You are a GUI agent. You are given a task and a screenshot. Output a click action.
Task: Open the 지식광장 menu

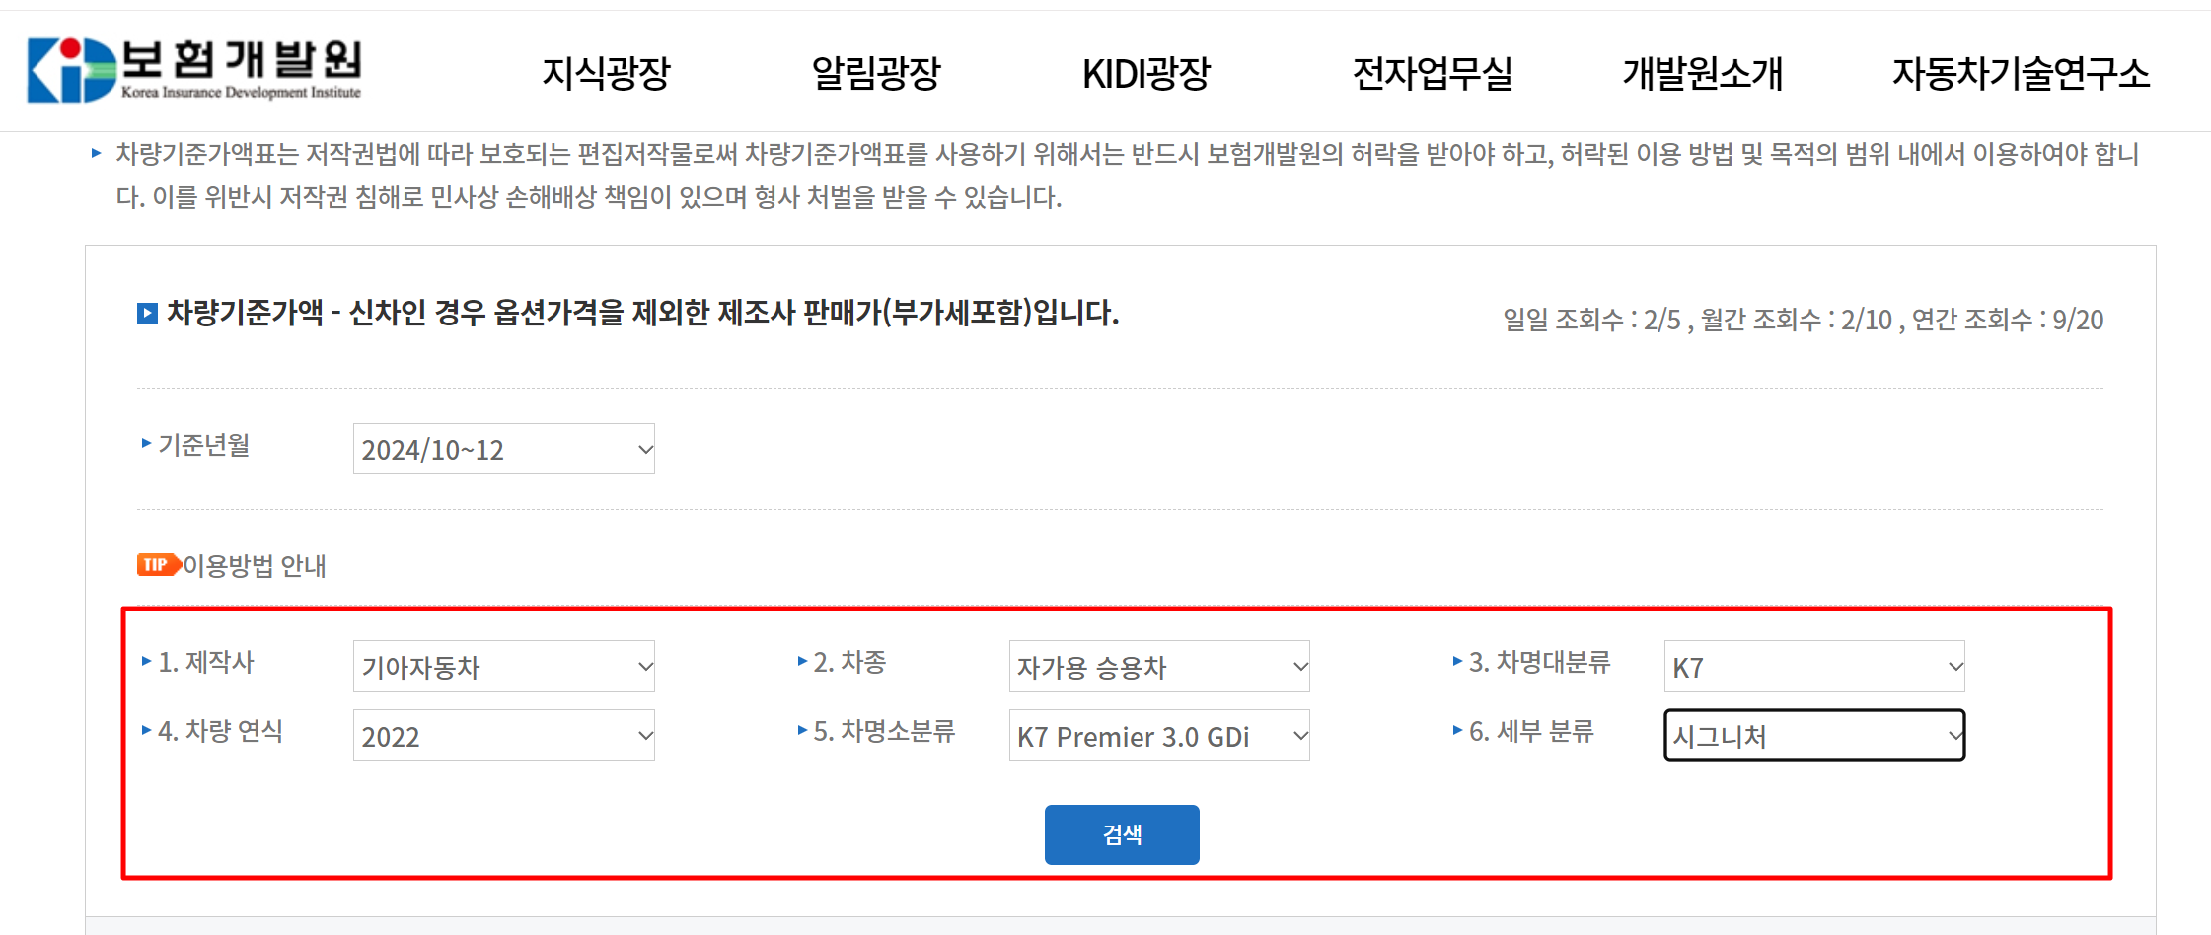click(x=608, y=71)
